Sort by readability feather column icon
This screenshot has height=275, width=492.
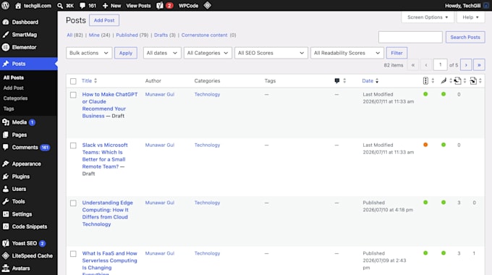[x=444, y=80]
